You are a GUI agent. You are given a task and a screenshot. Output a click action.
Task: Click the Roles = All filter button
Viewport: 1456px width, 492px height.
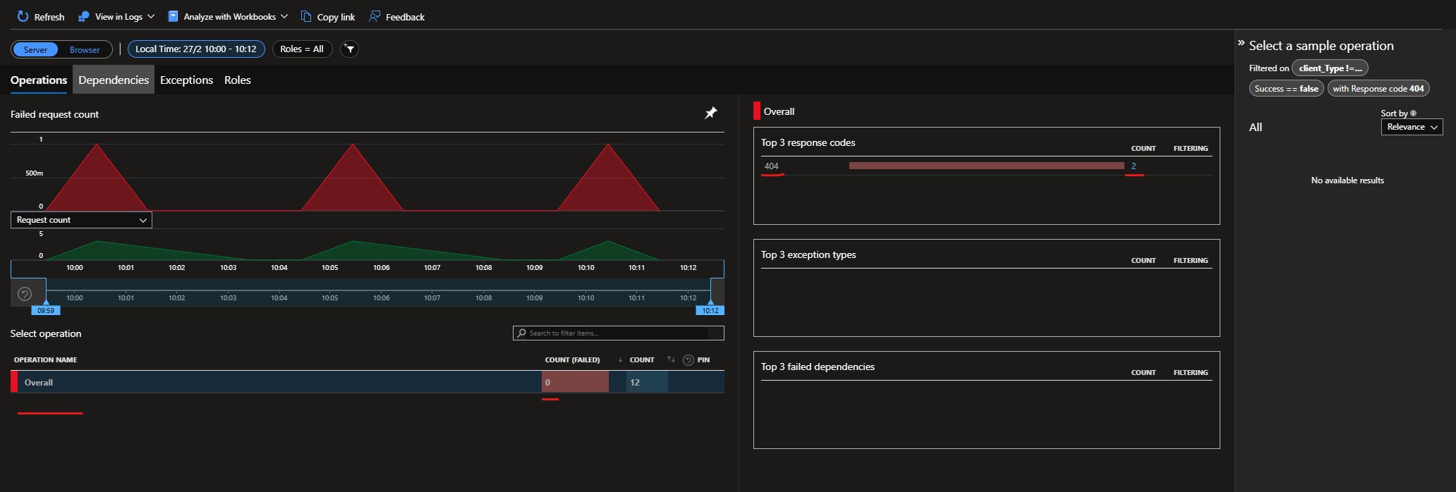pyautogui.click(x=302, y=49)
